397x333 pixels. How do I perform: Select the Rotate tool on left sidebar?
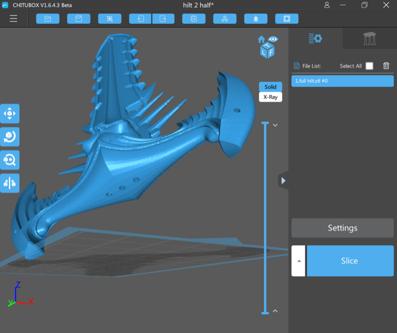click(9, 137)
